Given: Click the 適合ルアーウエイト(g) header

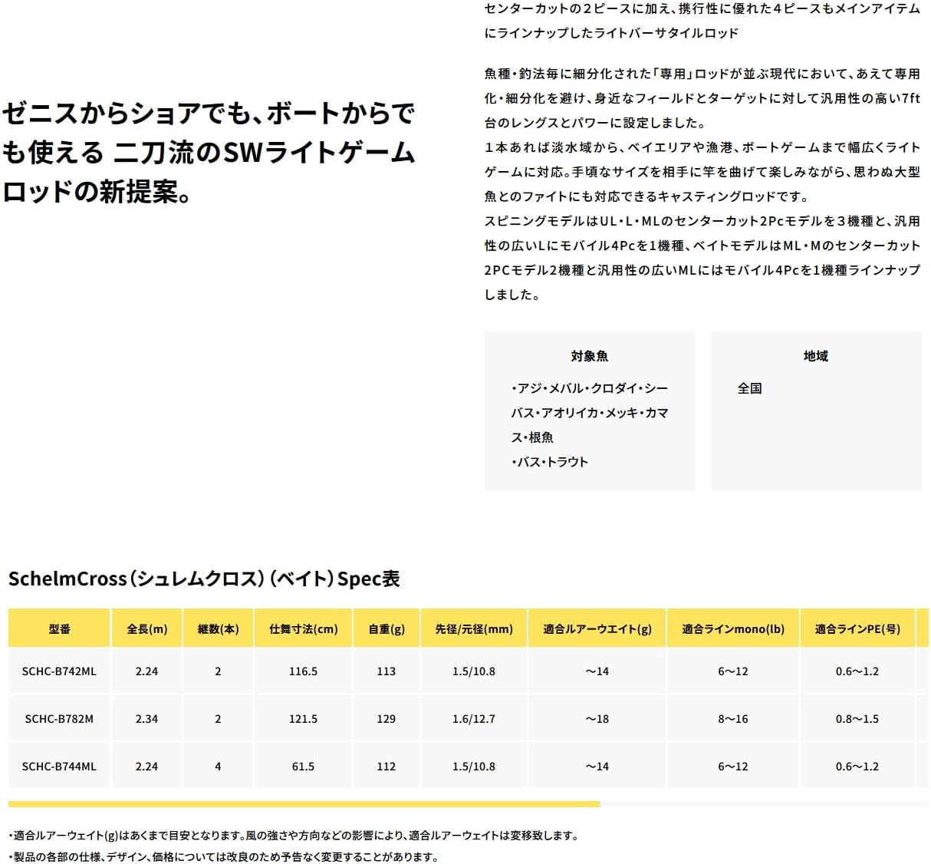Looking at the screenshot, I should pos(597,628).
